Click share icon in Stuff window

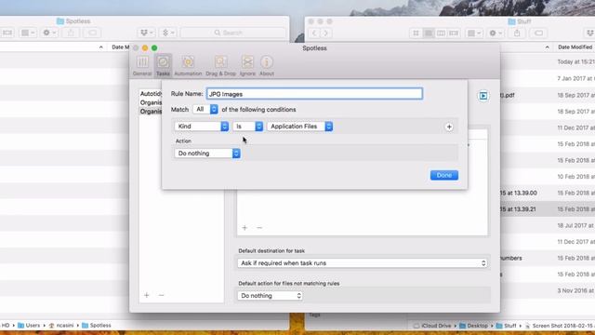click(517, 33)
